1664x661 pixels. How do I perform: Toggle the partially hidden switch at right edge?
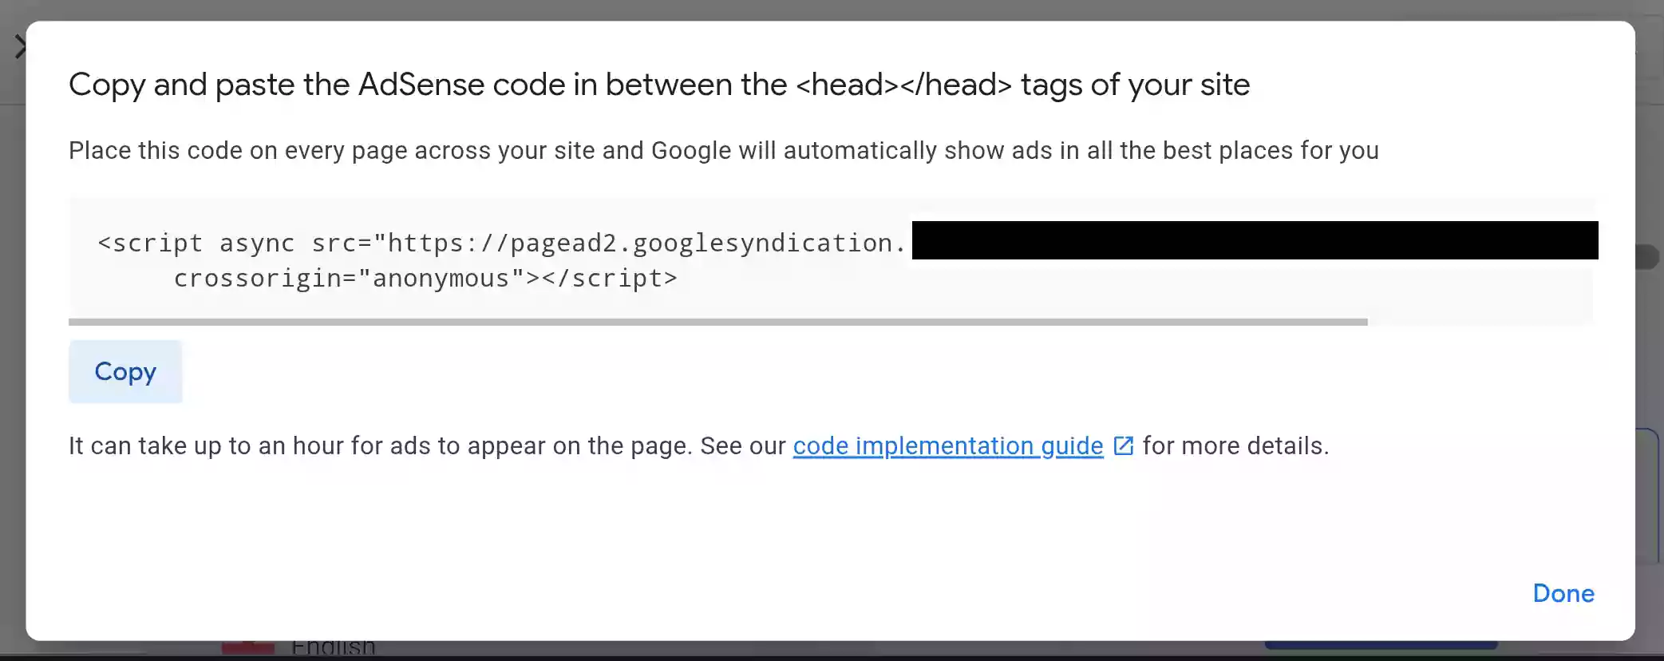click(x=1648, y=257)
